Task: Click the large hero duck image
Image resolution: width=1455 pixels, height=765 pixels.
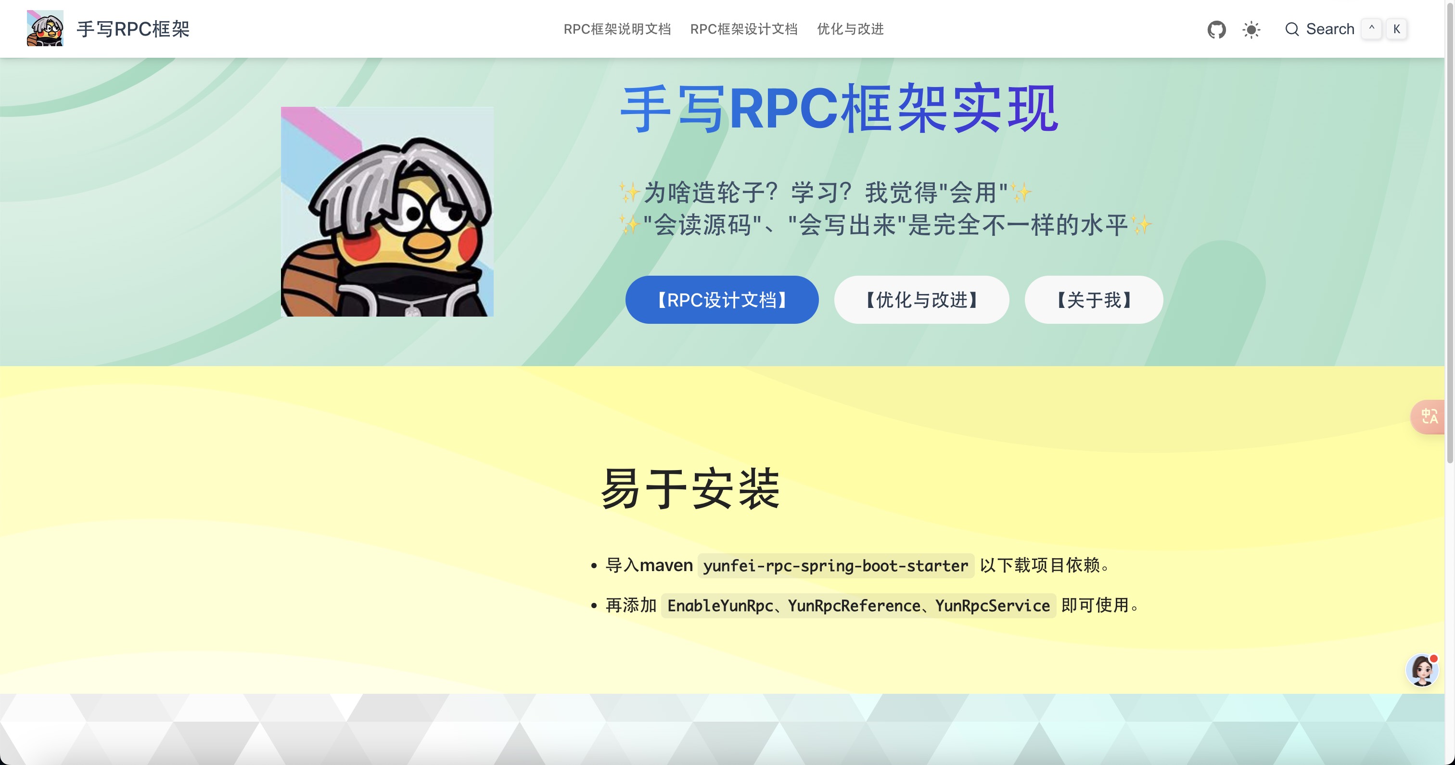Action: point(387,211)
